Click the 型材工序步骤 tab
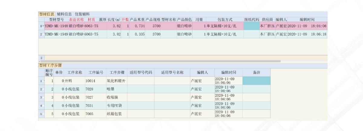Screen dimensions: 363x131 click(x=50, y=65)
